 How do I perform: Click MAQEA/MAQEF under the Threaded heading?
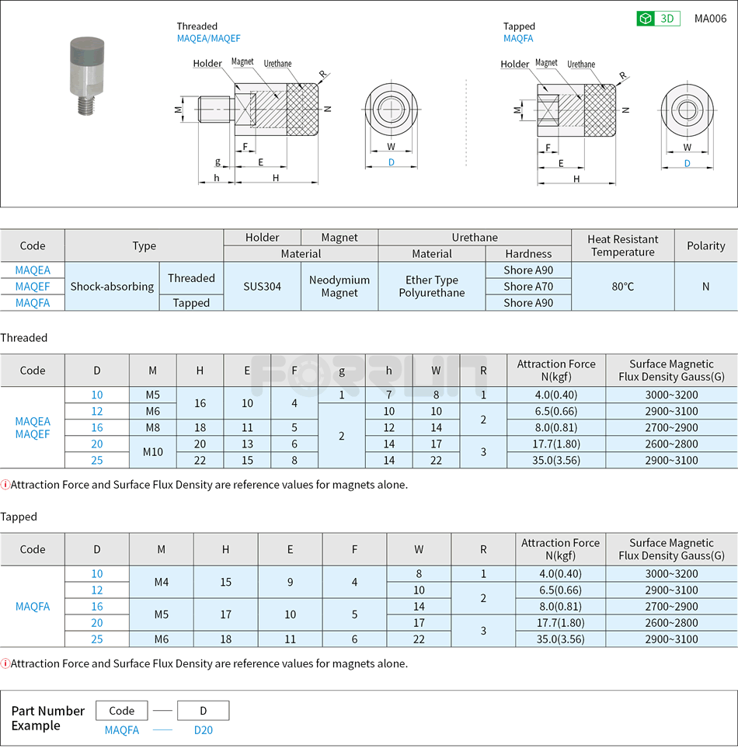[207, 38]
